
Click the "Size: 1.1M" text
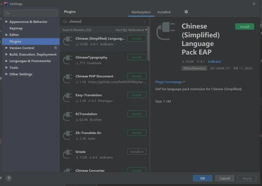tap(163, 102)
